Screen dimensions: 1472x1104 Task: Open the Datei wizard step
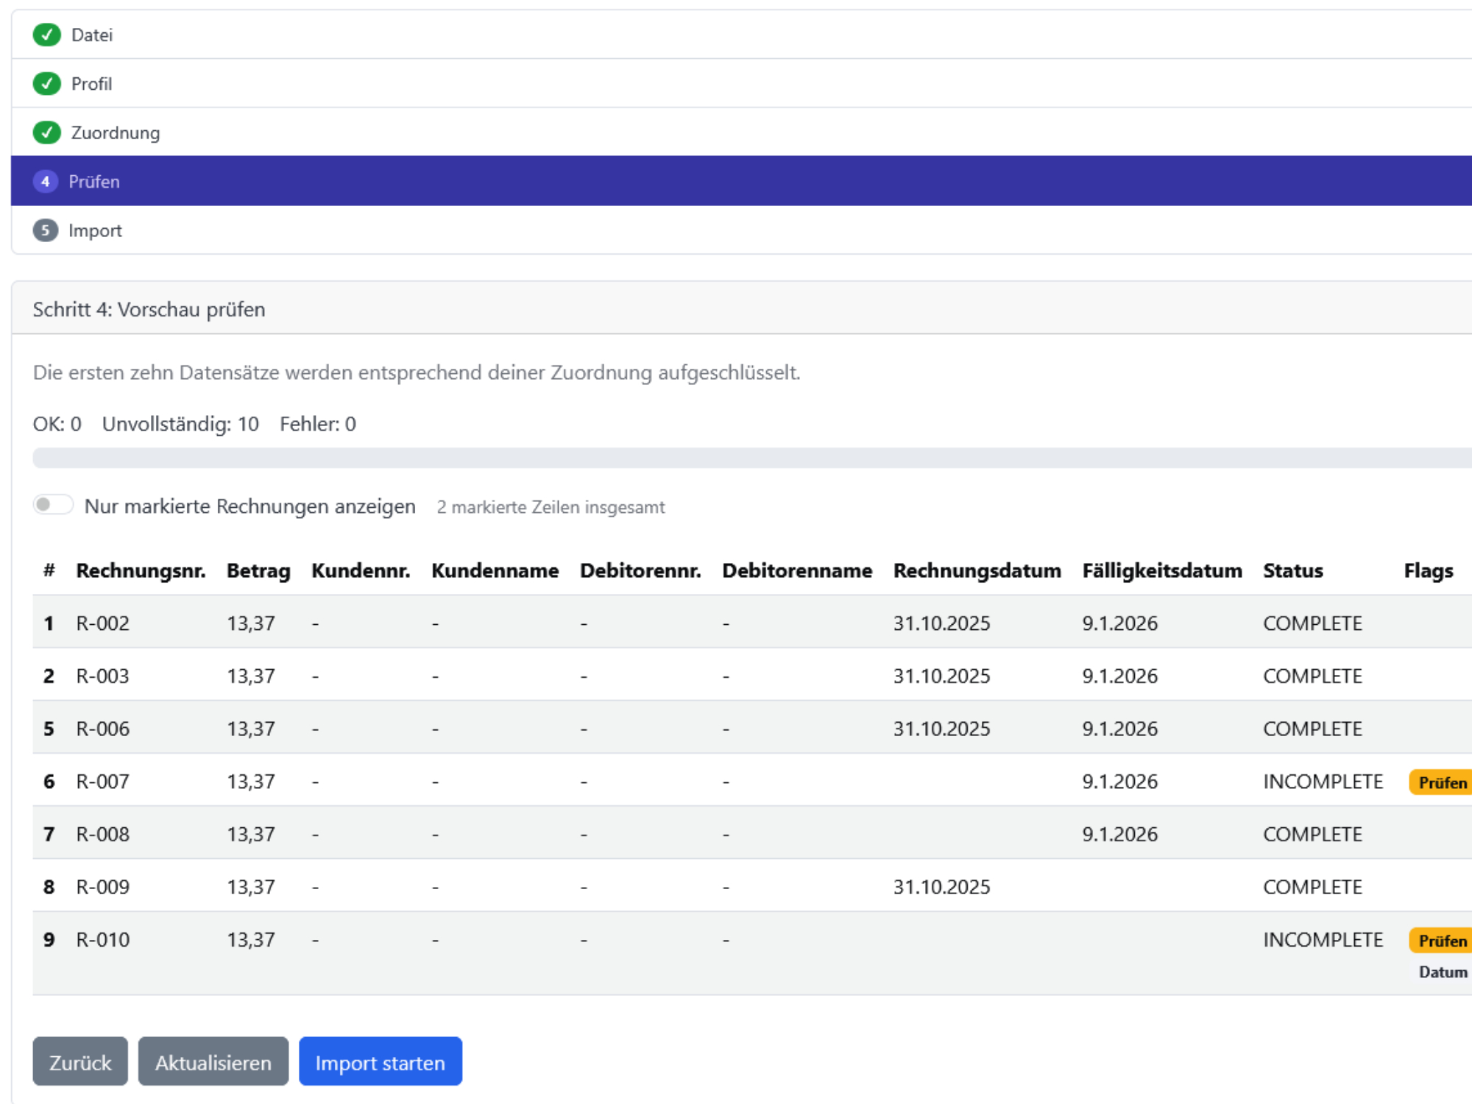point(741,35)
